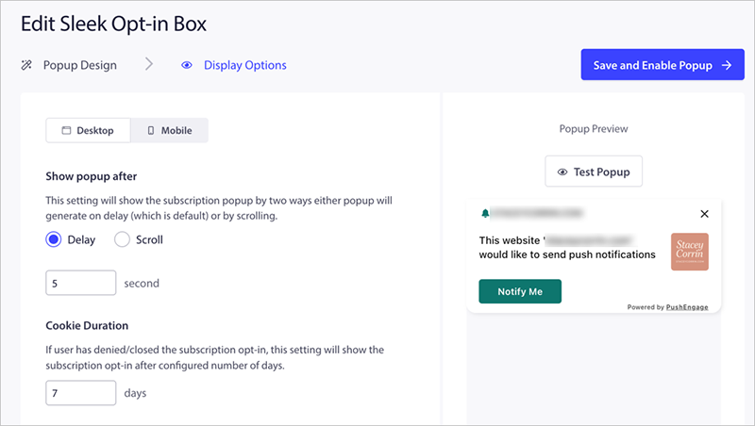
Task: Select the Scroll radio button
Action: (x=122, y=239)
